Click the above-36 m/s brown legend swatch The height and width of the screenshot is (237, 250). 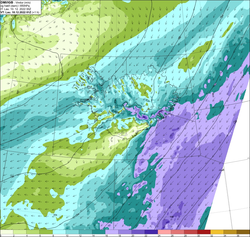click(243, 232)
